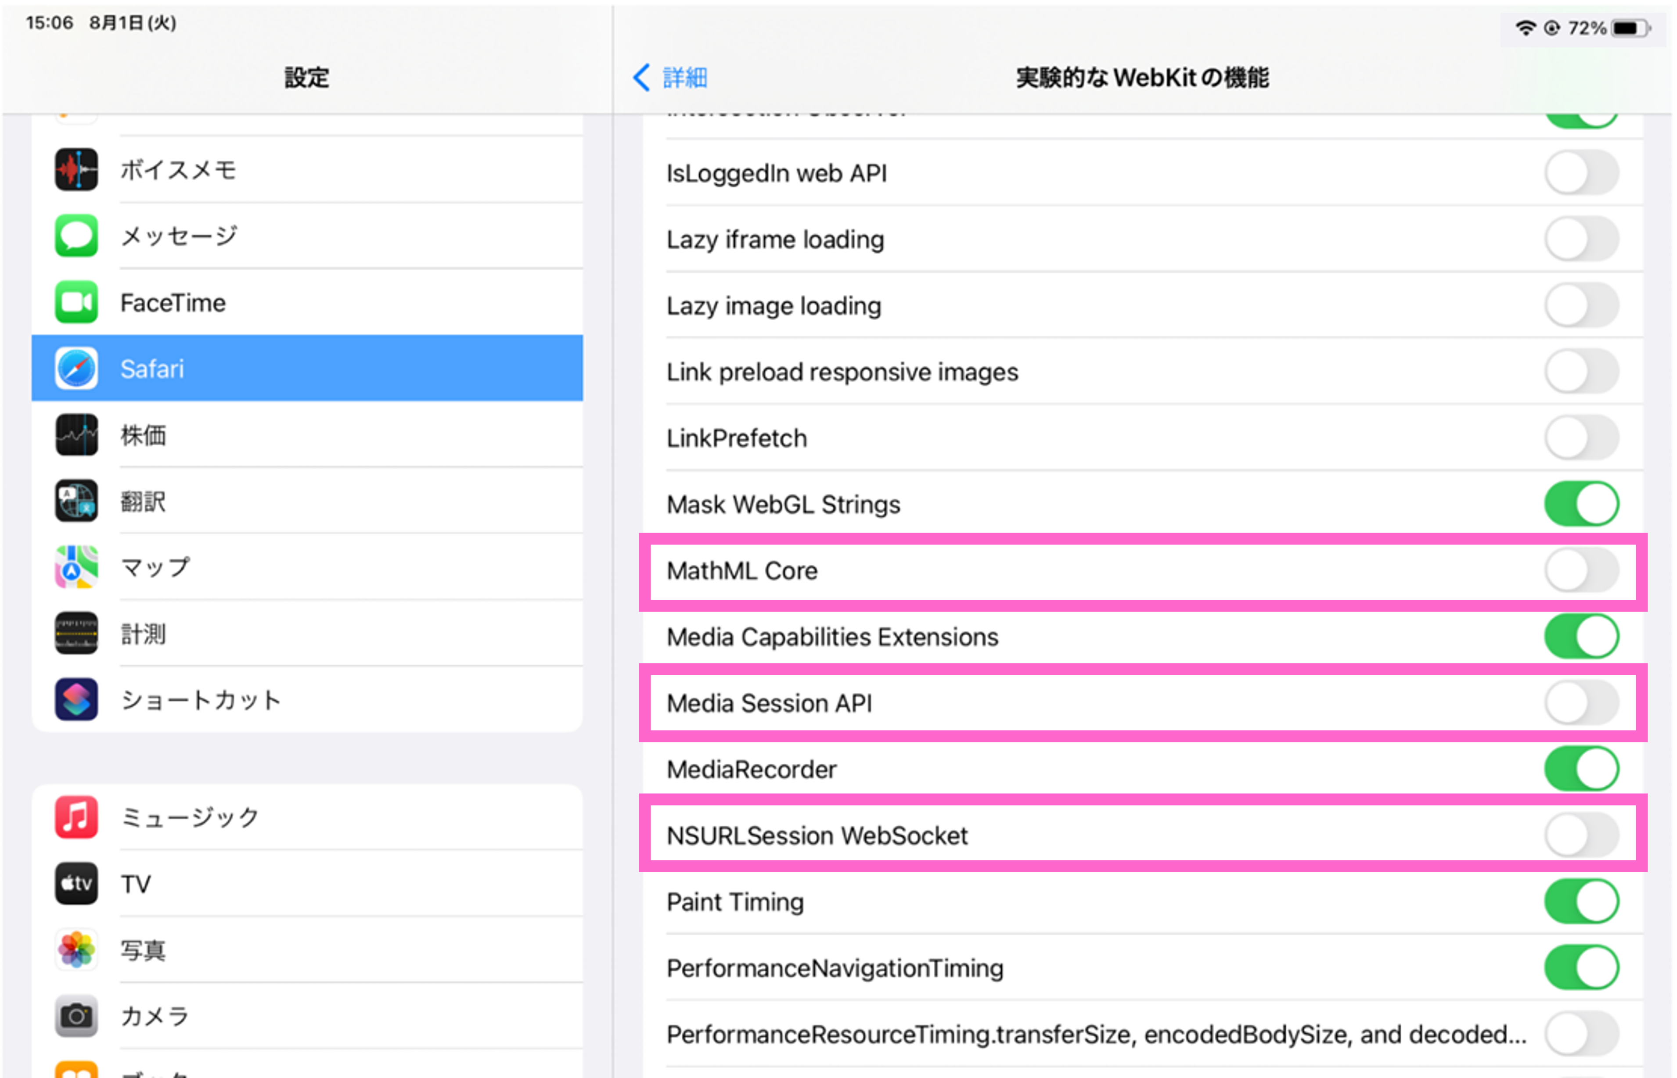Go back to 詳細 page
Viewport: 1677px width, 1078px height.
[684, 77]
